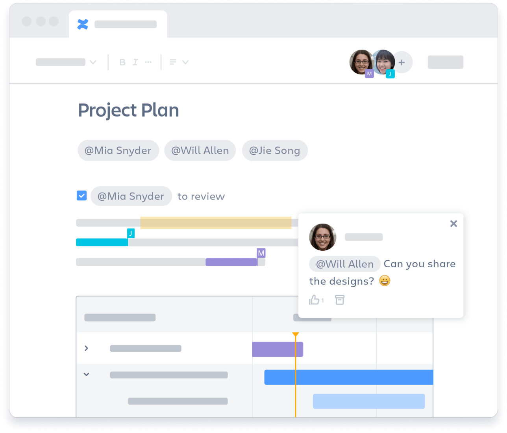Image resolution: width=507 pixels, height=433 pixels.
Task: Click the @Jie Song mention chip
Action: pyautogui.click(x=275, y=150)
